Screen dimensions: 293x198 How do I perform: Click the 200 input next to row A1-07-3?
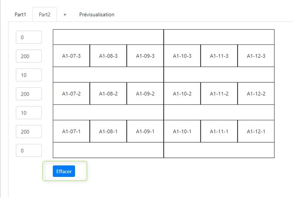[29, 56]
